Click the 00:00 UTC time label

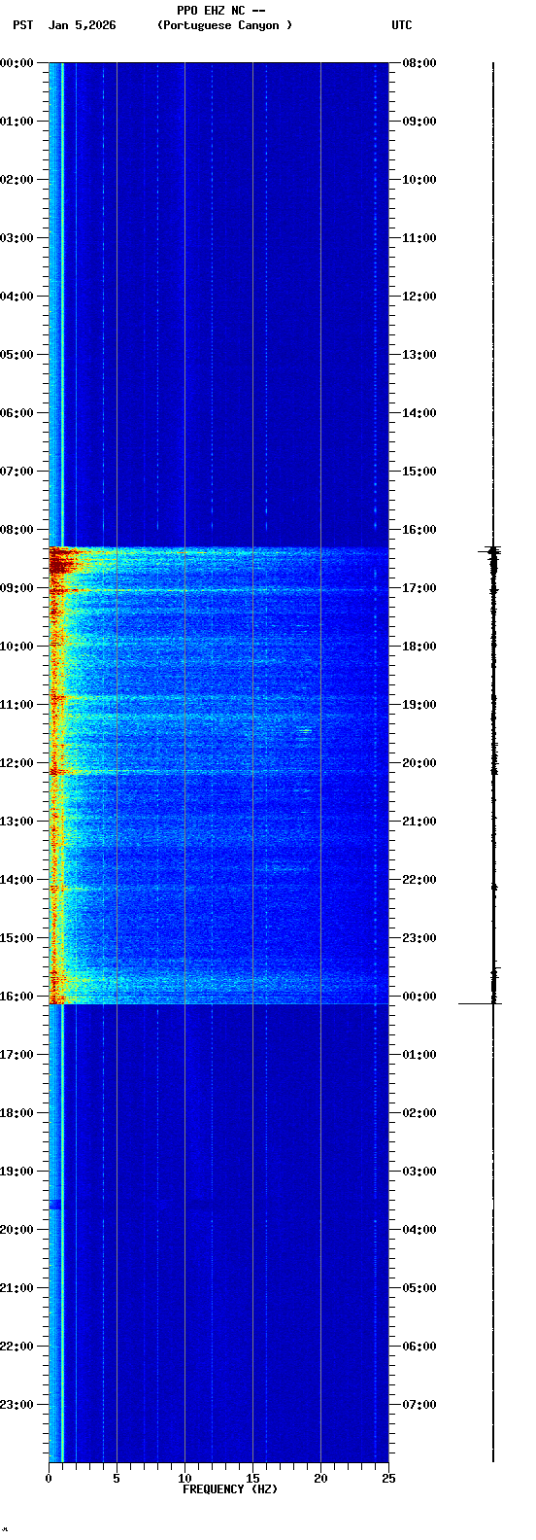tap(419, 997)
